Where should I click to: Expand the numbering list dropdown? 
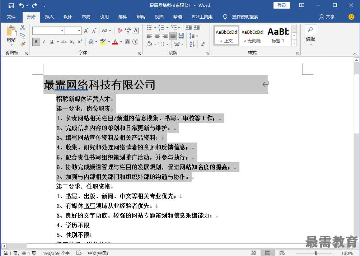[x=167, y=28]
